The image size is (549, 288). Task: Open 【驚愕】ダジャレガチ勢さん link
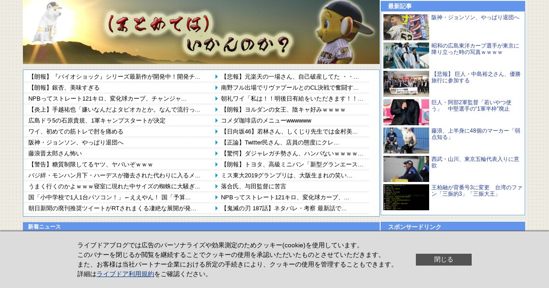pyautogui.click(x=292, y=153)
